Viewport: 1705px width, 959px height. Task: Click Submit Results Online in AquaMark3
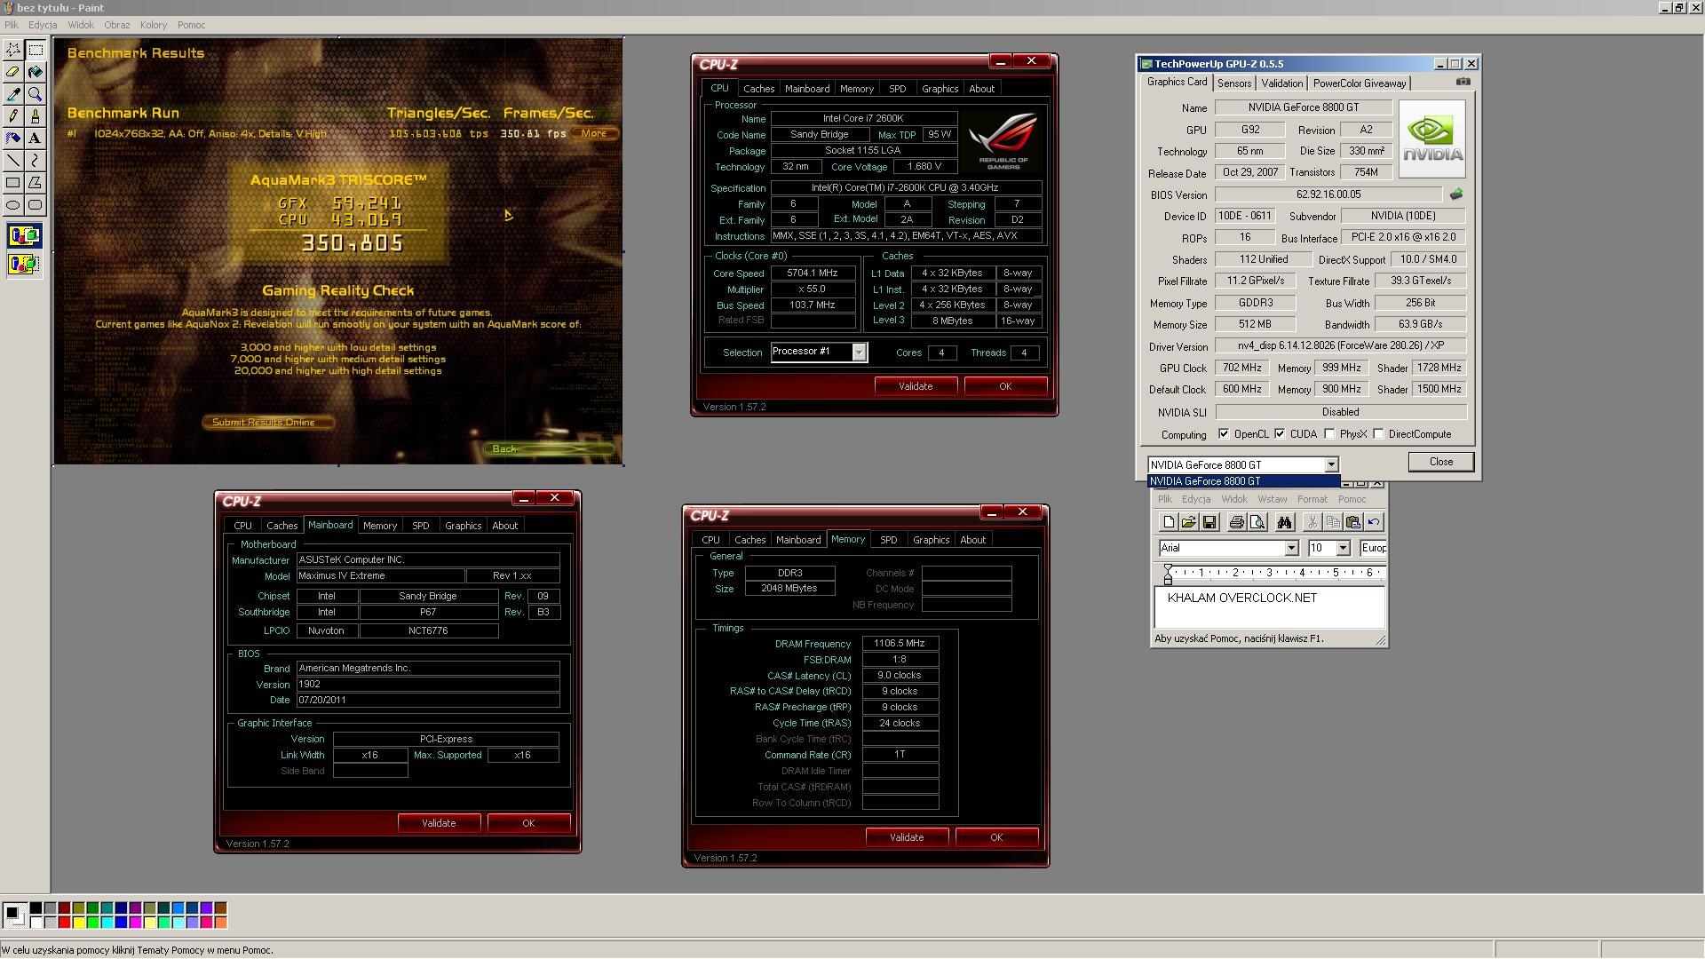point(268,423)
